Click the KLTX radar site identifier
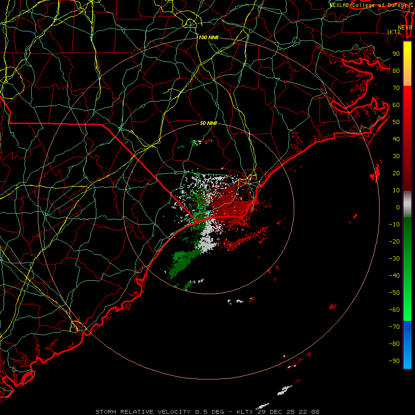The width and height of the screenshot is (415, 415). pos(245,412)
